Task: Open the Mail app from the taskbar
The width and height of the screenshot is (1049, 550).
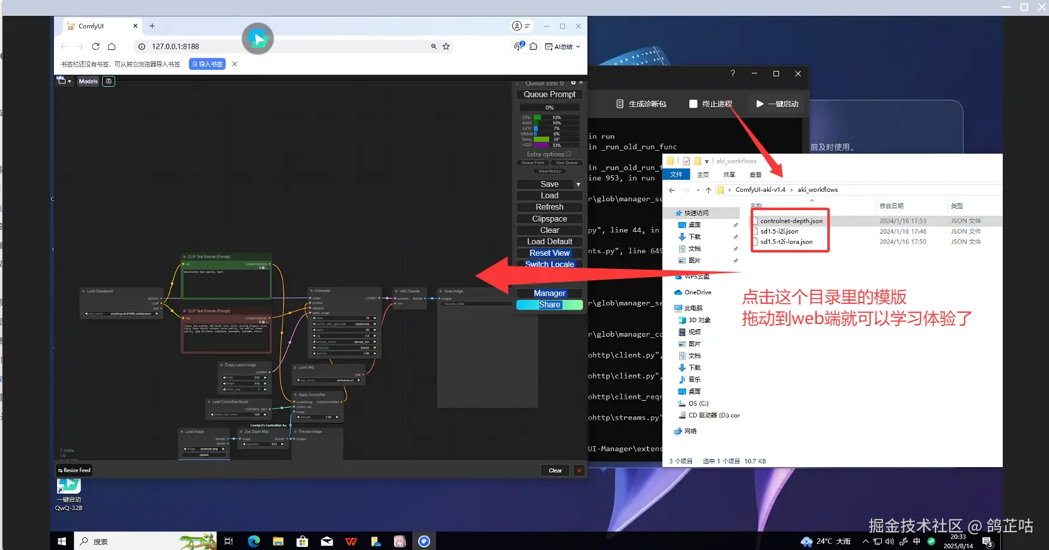Action: [x=327, y=541]
